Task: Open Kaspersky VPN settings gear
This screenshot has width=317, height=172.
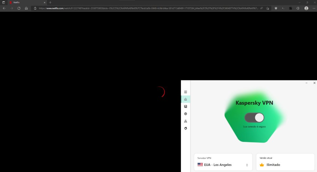Action: (x=185, y=114)
